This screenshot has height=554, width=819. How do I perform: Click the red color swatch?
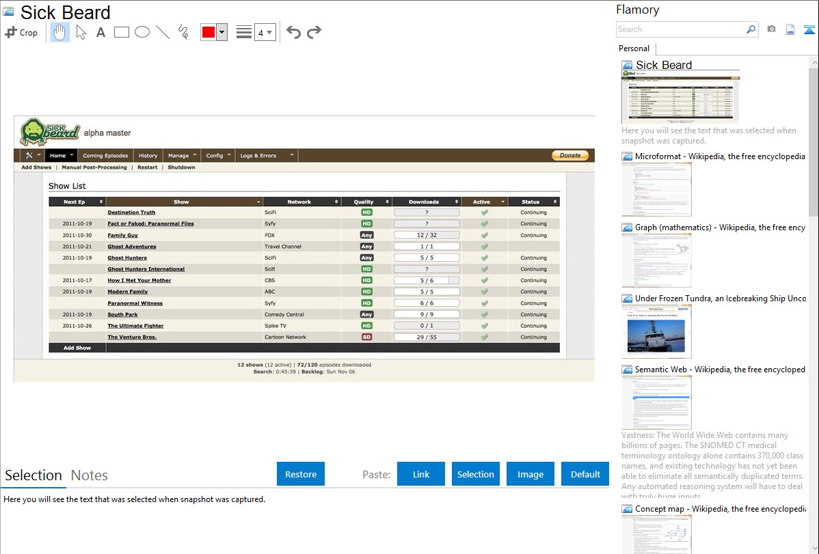tap(209, 32)
